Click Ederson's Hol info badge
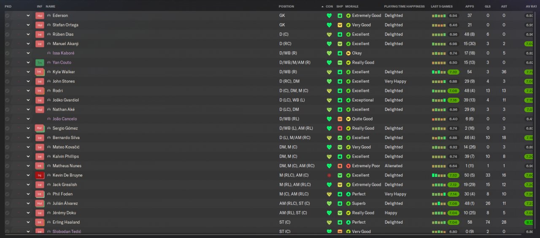Viewport: 540px width, 238px height. [x=40, y=16]
